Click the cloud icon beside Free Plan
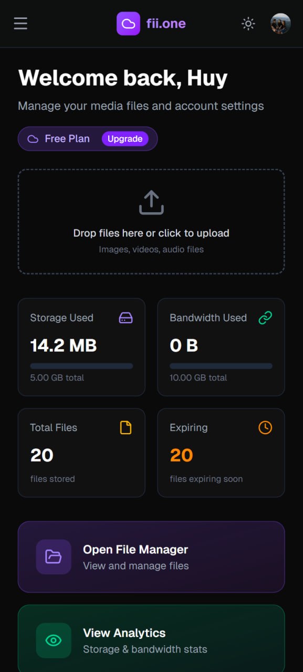Viewport: 303px width, 672px height. 33,139
